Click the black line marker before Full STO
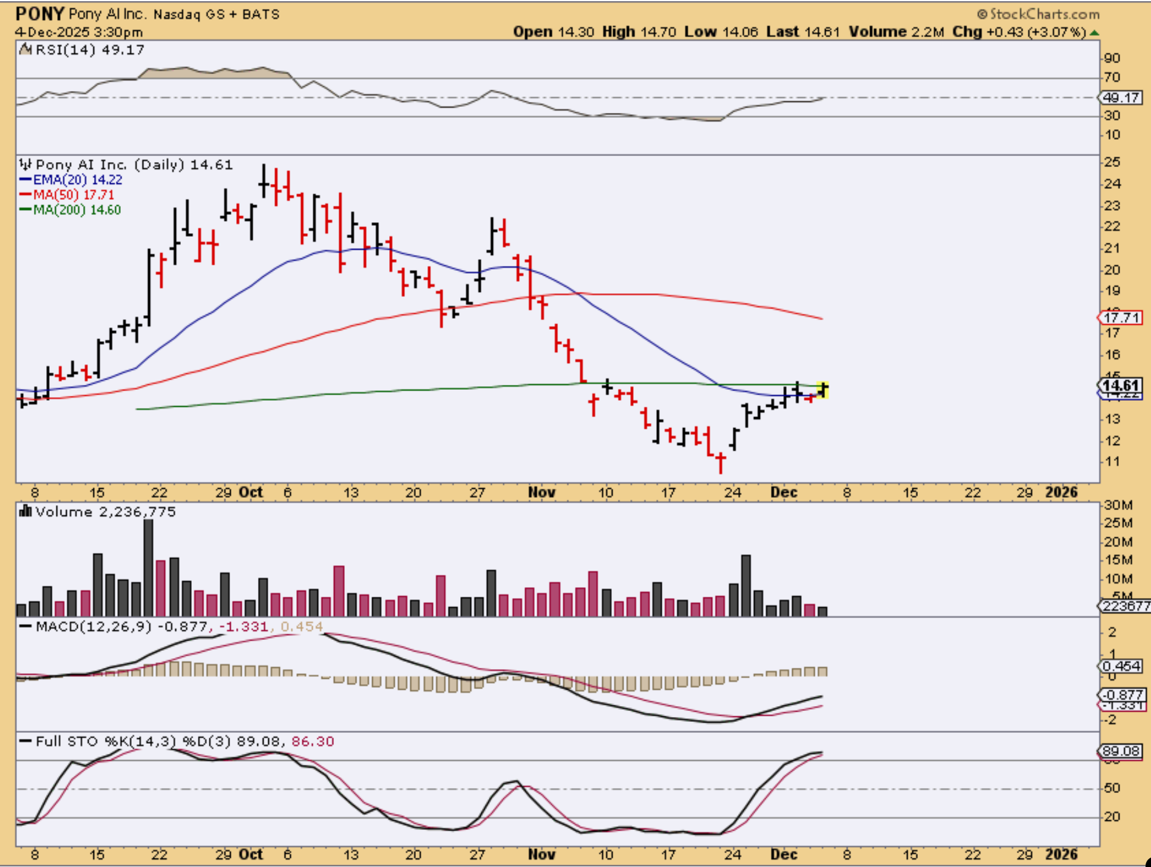The image size is (1151, 867). click(25, 741)
